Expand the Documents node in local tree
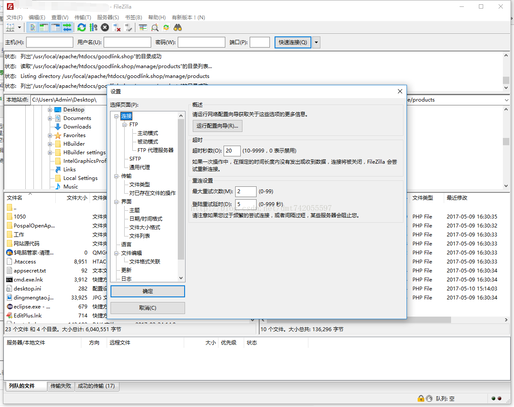514x407 pixels. tap(50, 118)
